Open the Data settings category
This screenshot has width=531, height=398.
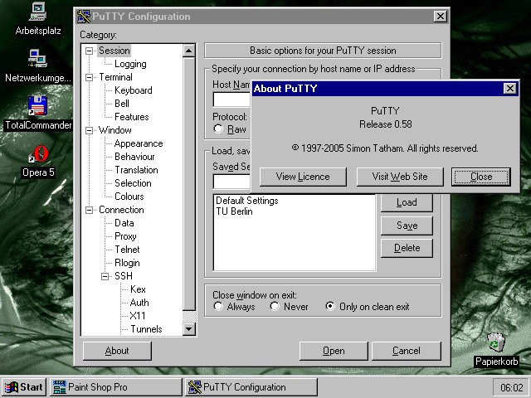[124, 223]
